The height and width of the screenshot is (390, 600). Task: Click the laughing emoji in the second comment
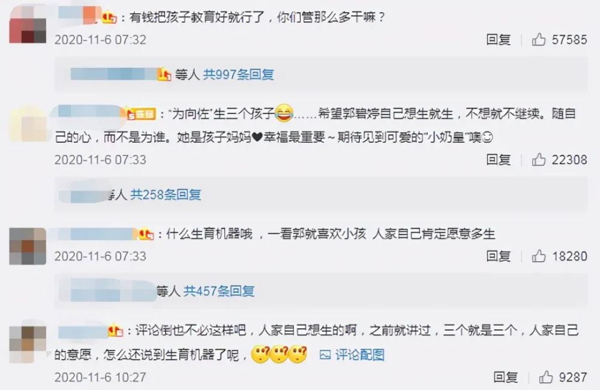pos(284,113)
